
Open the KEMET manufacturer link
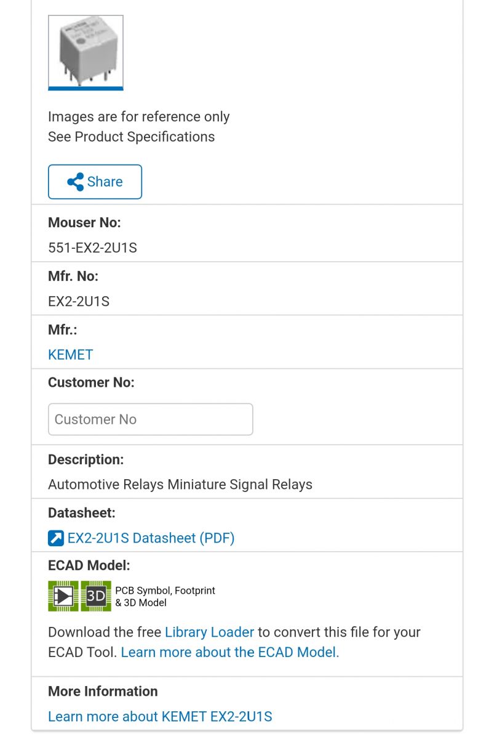[71, 355]
